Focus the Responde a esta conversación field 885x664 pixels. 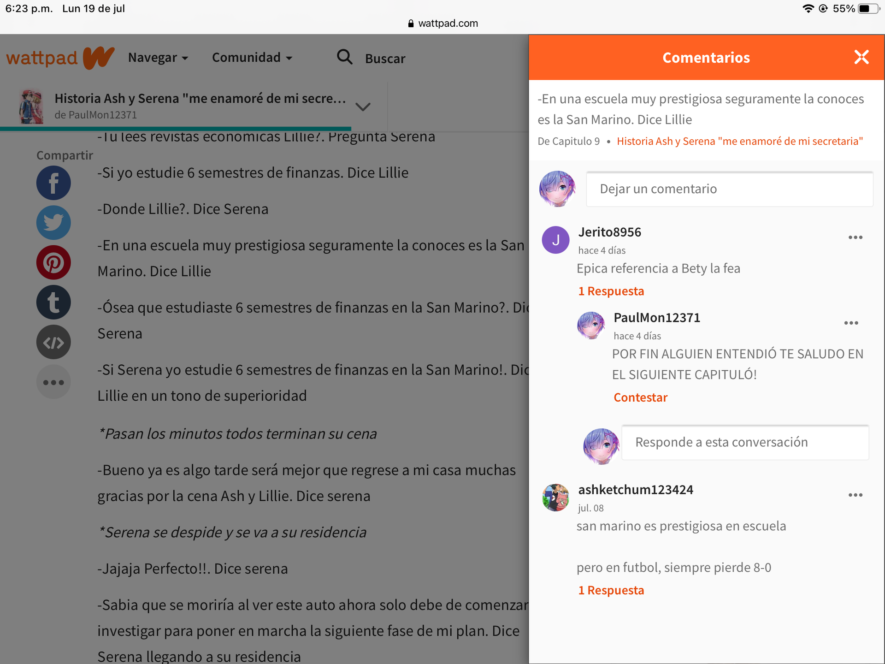click(745, 443)
